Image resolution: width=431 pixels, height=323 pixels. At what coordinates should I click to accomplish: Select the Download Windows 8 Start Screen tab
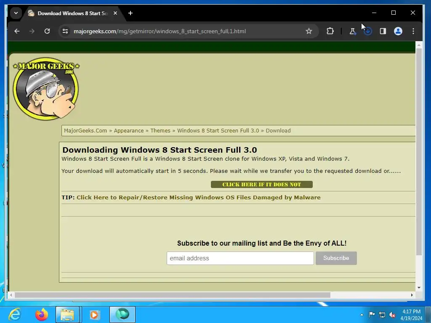point(73,13)
